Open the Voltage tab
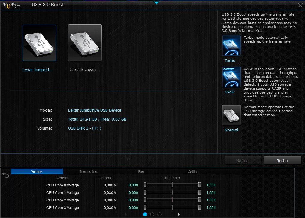305x218 pixels. (x=37, y=172)
